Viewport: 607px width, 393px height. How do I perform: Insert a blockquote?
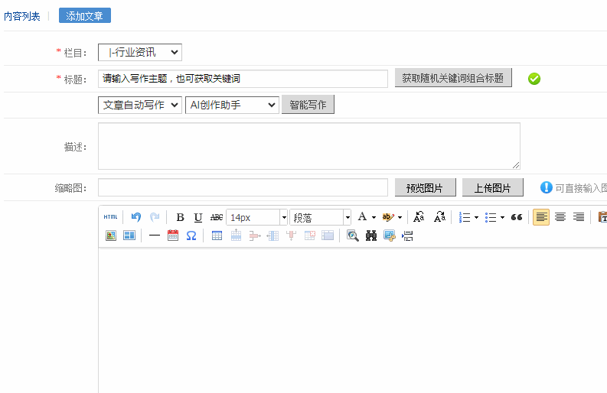click(x=517, y=217)
